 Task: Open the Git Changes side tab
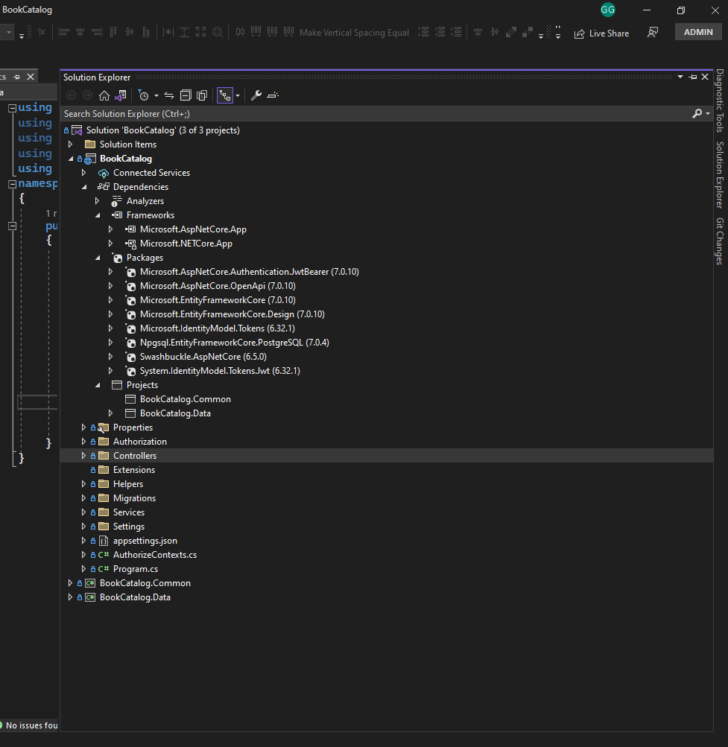coord(720,241)
